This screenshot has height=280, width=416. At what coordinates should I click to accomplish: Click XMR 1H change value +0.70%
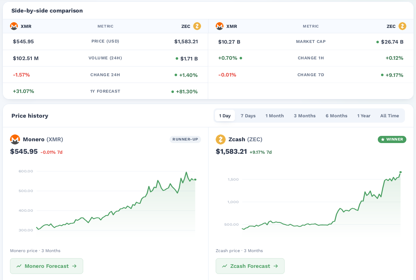click(227, 58)
